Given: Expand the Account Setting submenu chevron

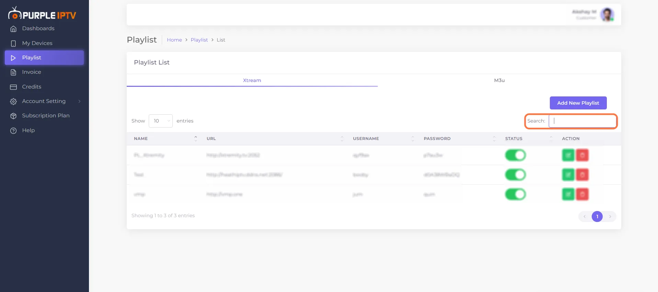Looking at the screenshot, I should click(x=79, y=101).
